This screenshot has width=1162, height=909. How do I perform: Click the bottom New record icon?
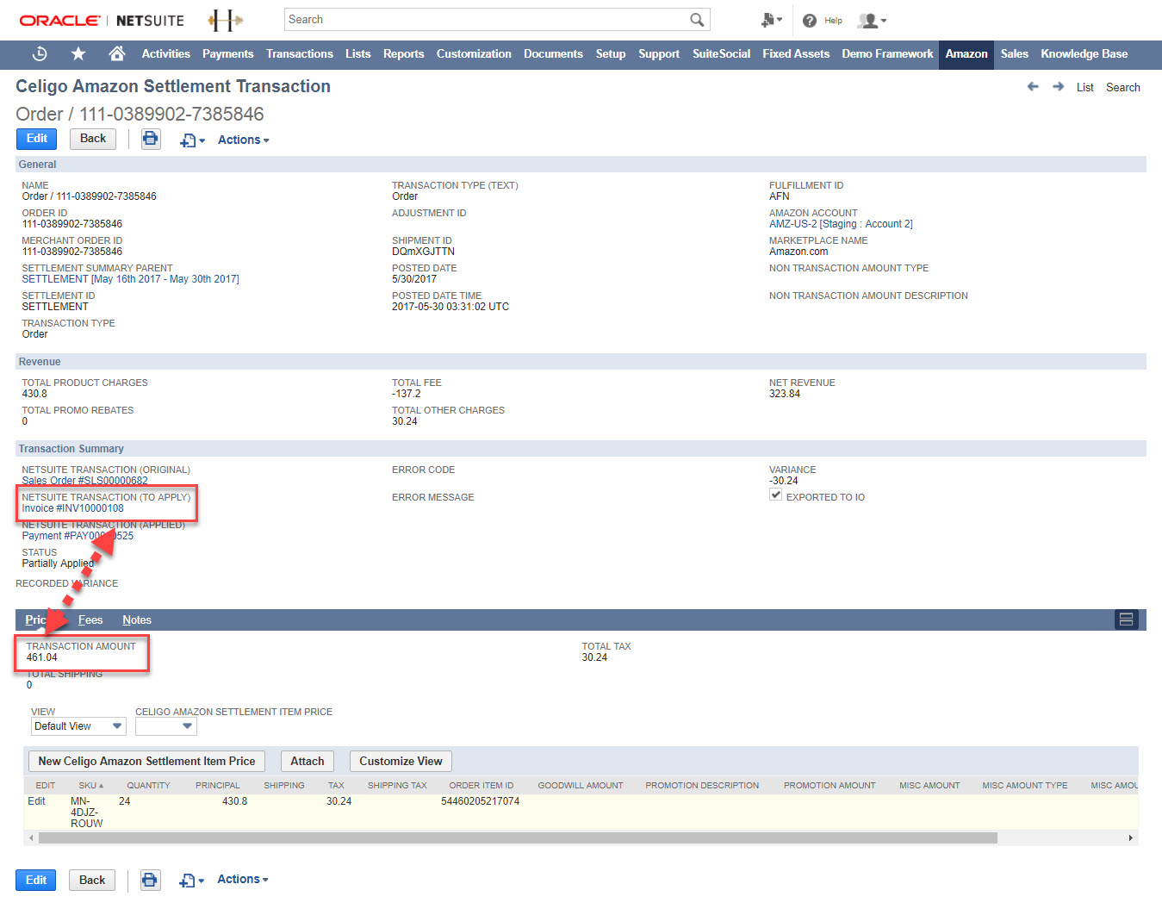191,881
